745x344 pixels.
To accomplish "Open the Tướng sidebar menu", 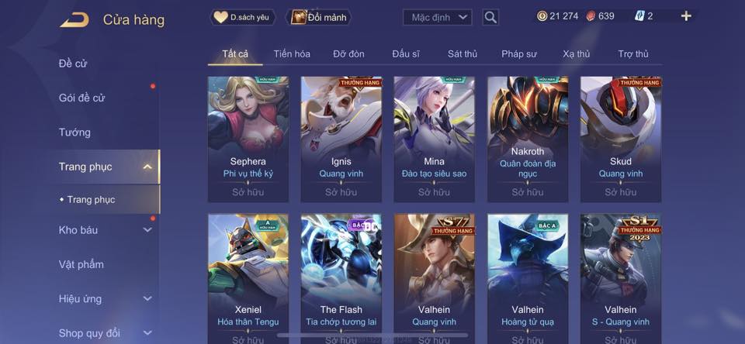I will (x=74, y=132).
